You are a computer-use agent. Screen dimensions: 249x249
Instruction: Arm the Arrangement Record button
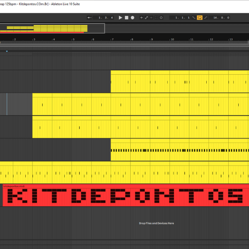tap(132, 17)
